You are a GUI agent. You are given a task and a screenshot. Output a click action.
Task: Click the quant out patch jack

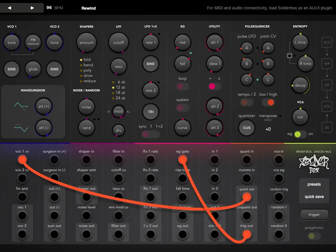[246, 197]
